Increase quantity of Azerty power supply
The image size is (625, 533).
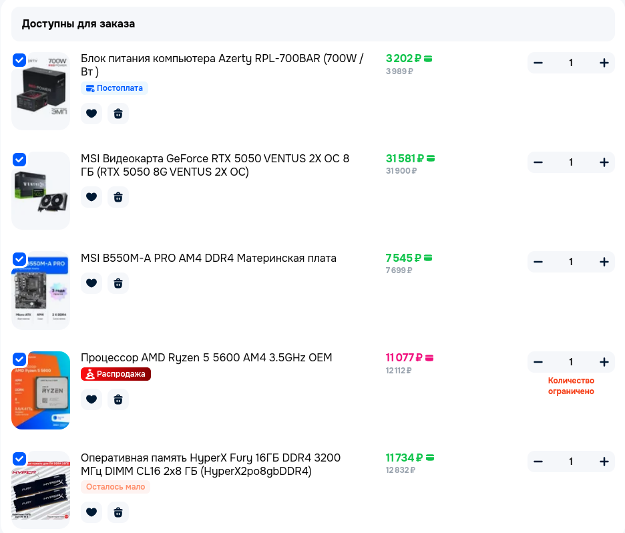[604, 63]
